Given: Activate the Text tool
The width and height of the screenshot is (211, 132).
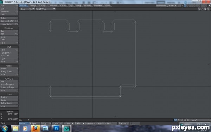Looking at the screenshot, I should click(9, 50).
